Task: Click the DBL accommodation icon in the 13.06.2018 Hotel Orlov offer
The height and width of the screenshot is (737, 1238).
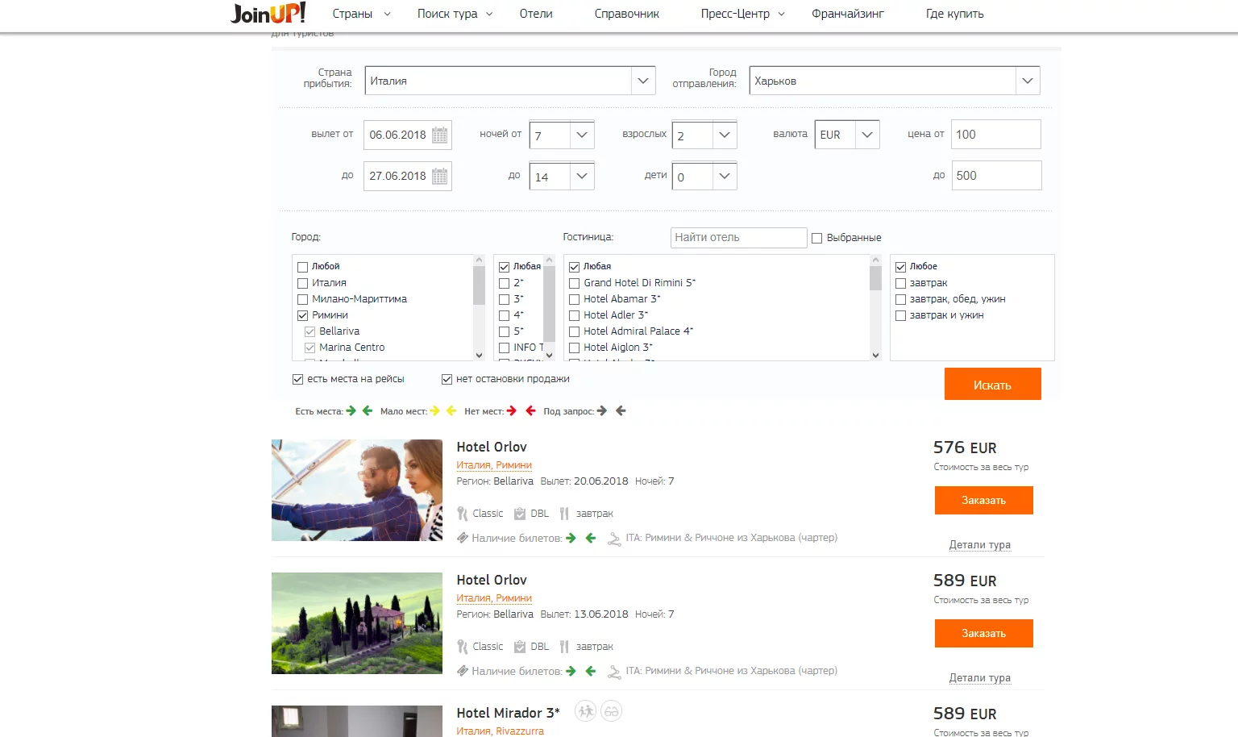Action: pyautogui.click(x=520, y=647)
